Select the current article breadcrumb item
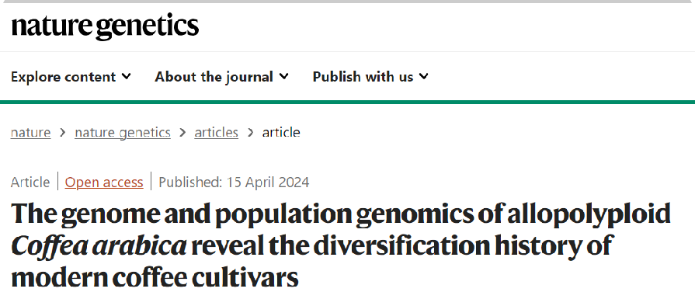 click(x=281, y=132)
